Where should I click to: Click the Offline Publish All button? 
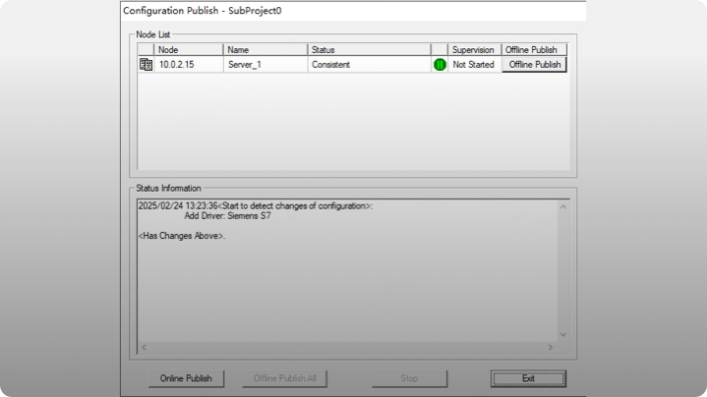point(284,378)
